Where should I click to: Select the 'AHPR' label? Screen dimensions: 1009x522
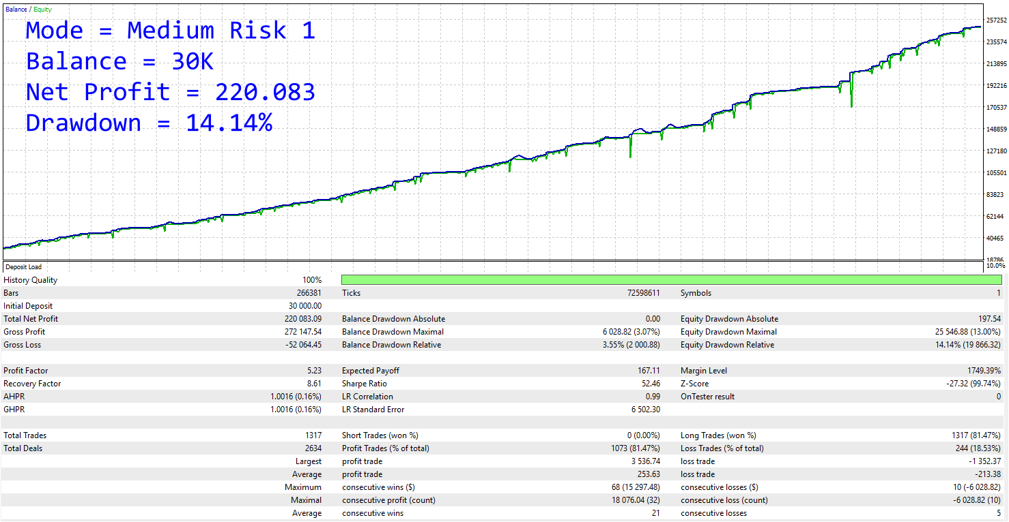coord(14,397)
